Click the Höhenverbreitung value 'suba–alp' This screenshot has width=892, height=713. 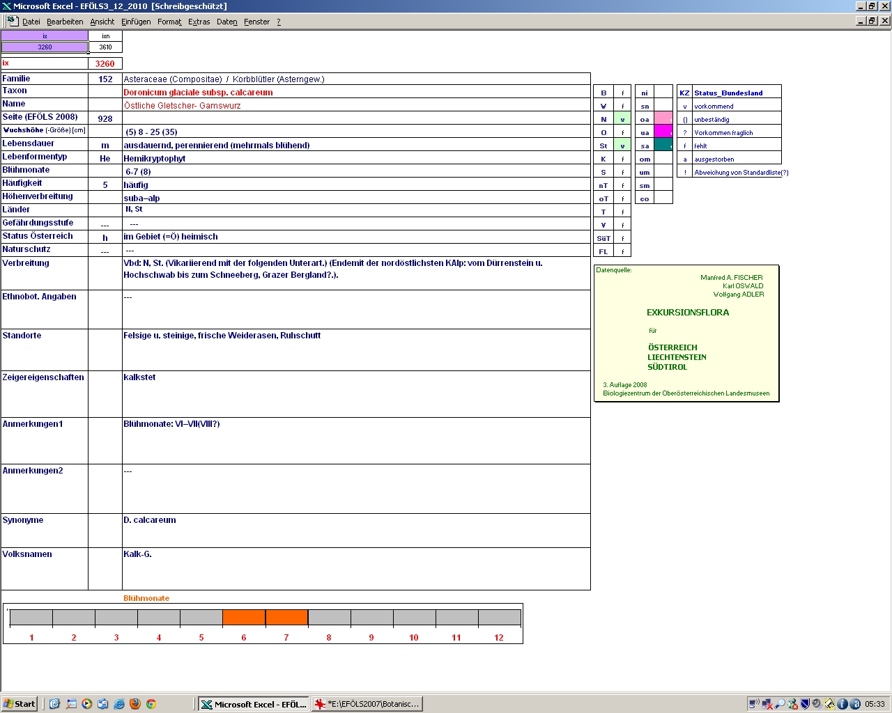141,198
